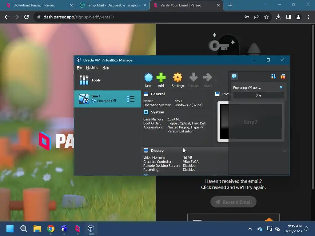This screenshot has height=236, width=315.
Task: Open Chrome profile icon
Action: tap(298, 17)
